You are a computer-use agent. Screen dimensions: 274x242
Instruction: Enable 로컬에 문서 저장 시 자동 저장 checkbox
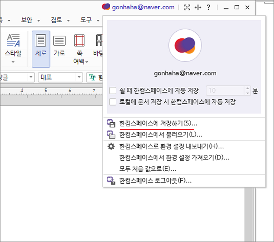pos(113,102)
